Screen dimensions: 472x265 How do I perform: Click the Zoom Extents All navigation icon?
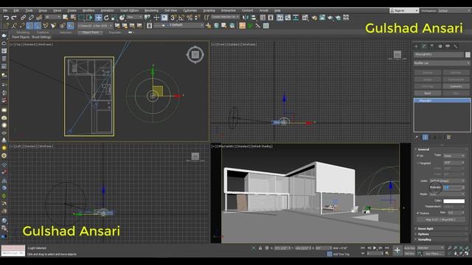pos(467,248)
